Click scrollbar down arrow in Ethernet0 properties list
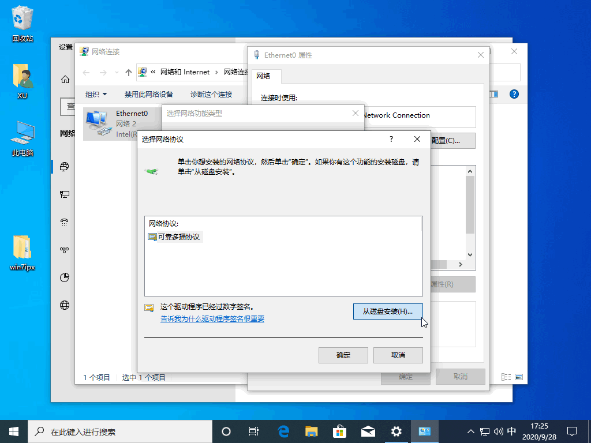The height and width of the screenshot is (443, 591). coord(470,255)
